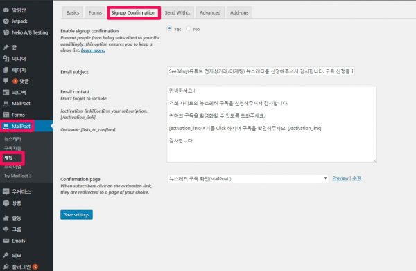Open the 페이지 pages icon
This screenshot has height=271, width=416.
click(x=6, y=70)
